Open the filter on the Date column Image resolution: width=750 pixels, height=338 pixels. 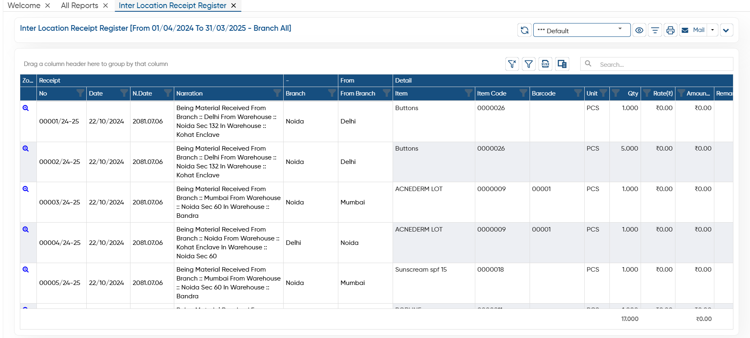coord(124,93)
